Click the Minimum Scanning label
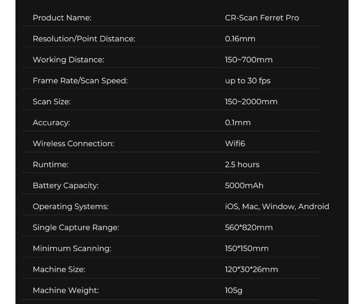 point(72,248)
